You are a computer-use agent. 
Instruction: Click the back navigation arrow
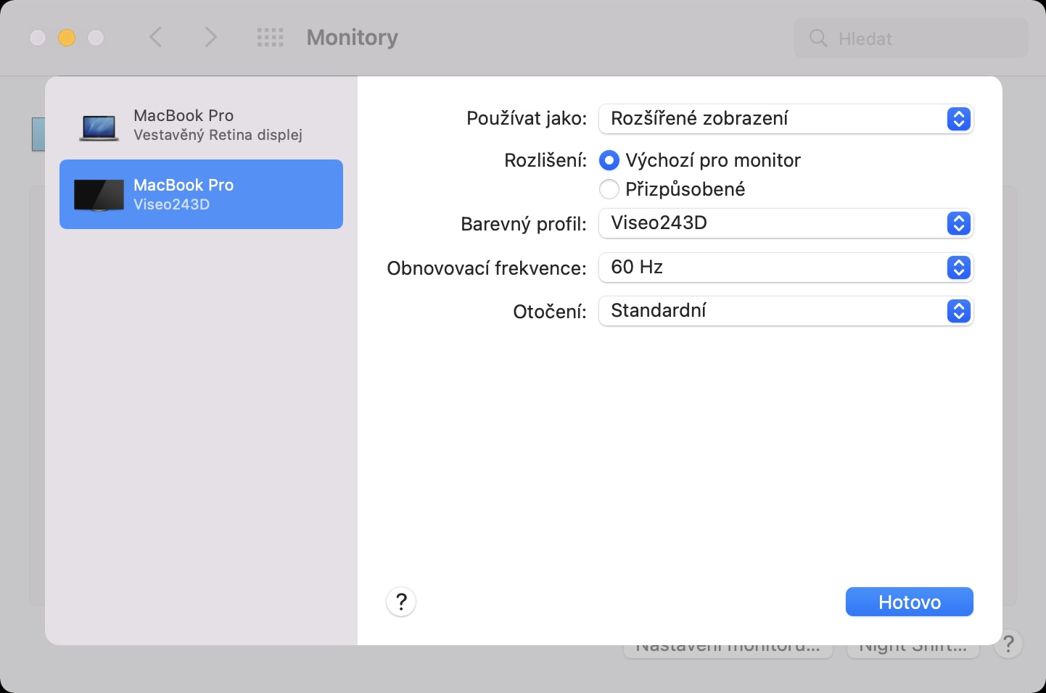(x=155, y=37)
